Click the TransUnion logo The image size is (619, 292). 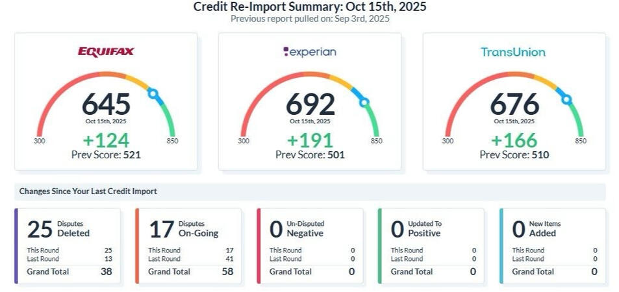513,52
